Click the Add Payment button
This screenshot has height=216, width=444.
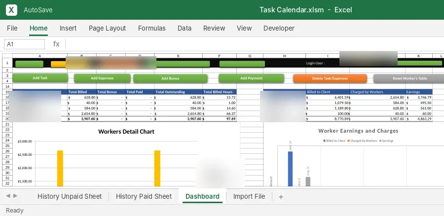[x=252, y=78]
